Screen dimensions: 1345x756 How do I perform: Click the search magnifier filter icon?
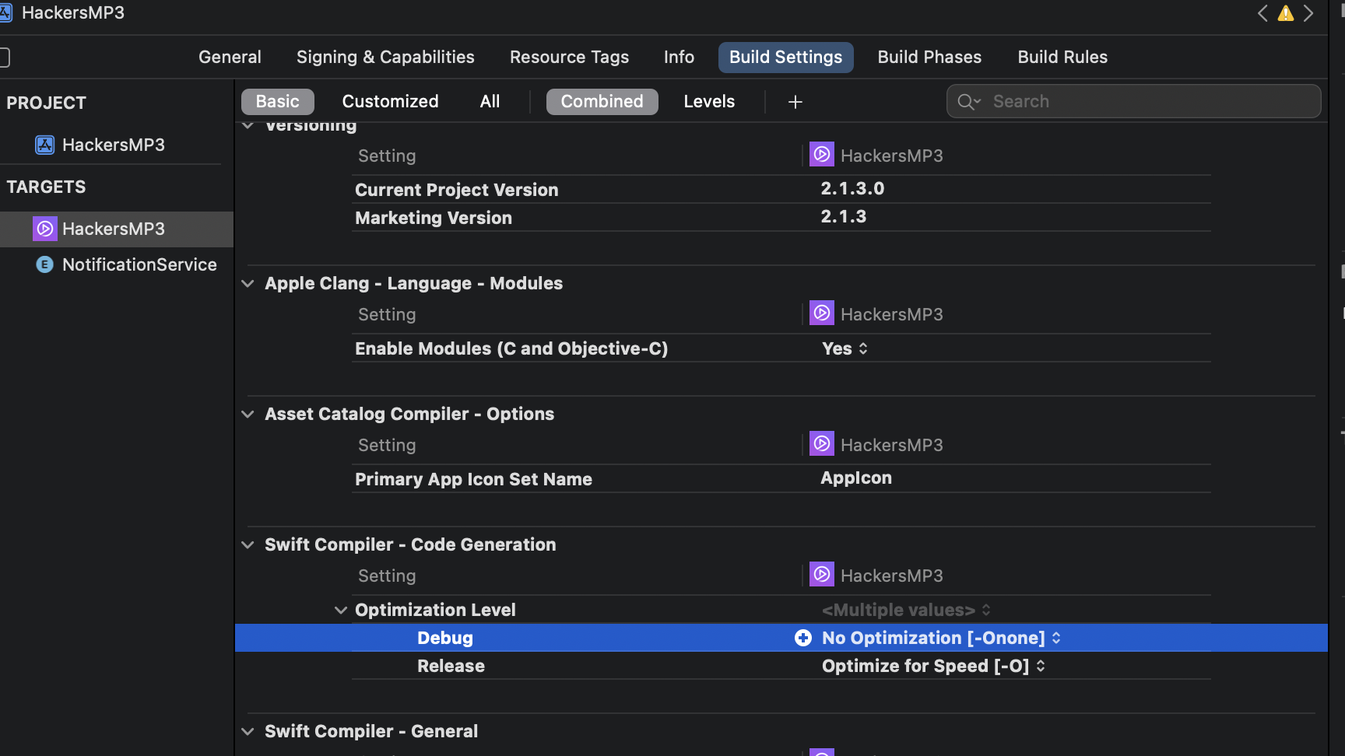tap(968, 102)
